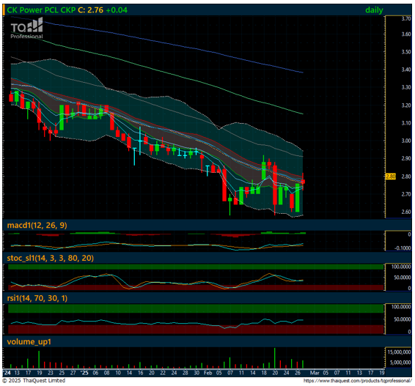Viewport: 415px width, 386px height.
Task: Select the volume_up1 panel header
Action: (x=29, y=341)
